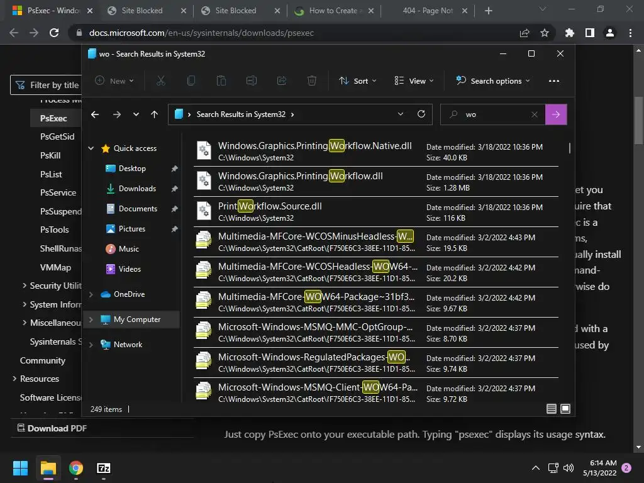
Task: Click the Share icon in Explorer toolbar
Action: click(x=282, y=81)
